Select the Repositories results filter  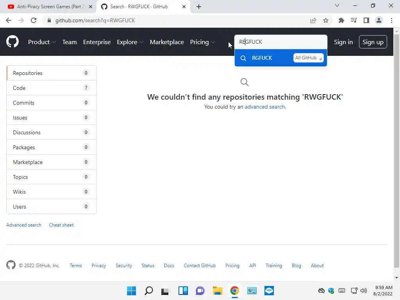point(52,73)
